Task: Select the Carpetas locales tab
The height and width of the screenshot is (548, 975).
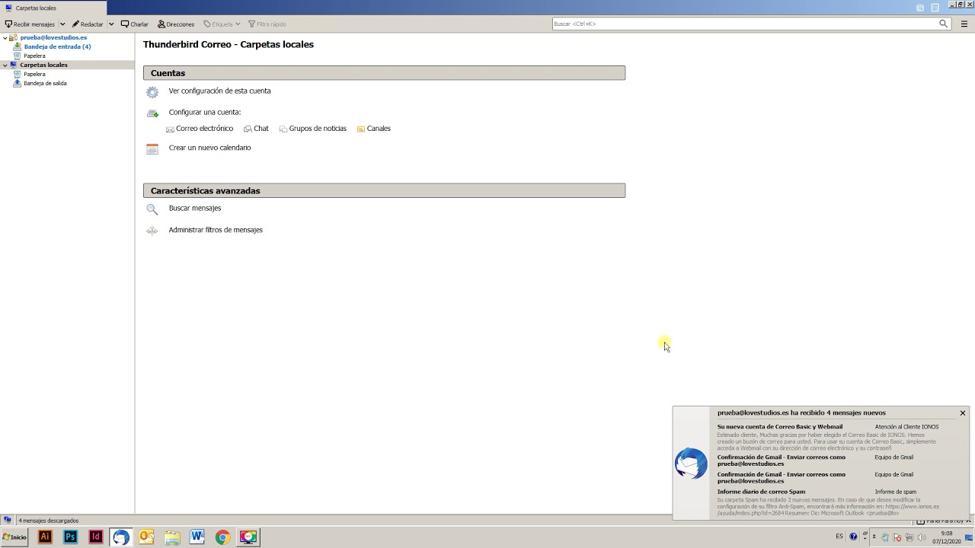Action: click(x=53, y=8)
